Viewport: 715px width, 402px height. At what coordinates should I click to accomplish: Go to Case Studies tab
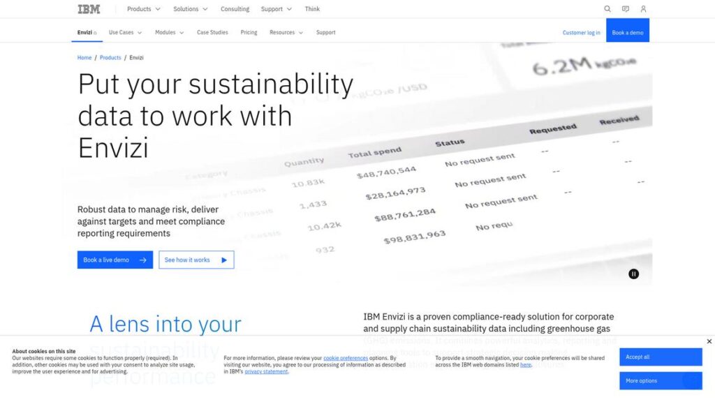coord(212,32)
